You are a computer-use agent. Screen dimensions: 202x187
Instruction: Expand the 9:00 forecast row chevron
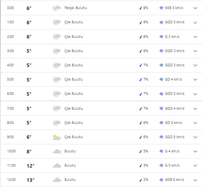pos(195,137)
